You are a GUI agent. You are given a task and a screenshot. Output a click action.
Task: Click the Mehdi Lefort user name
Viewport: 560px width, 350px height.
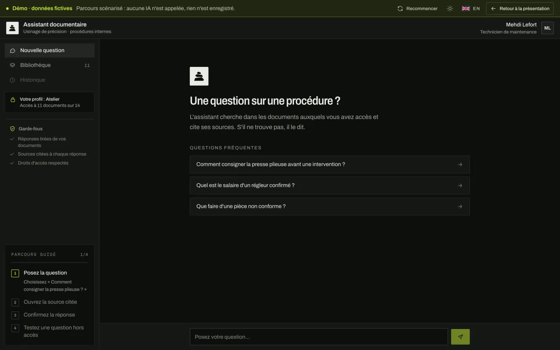point(521,24)
